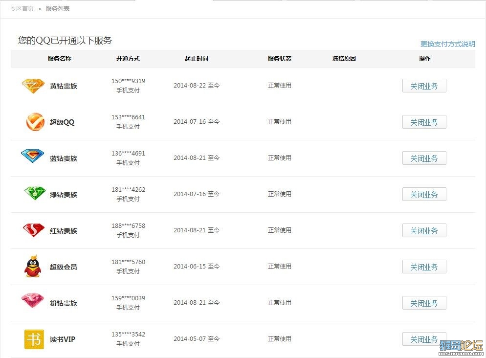Click the 开通方式 column header
The height and width of the screenshot is (358, 486).
point(128,59)
